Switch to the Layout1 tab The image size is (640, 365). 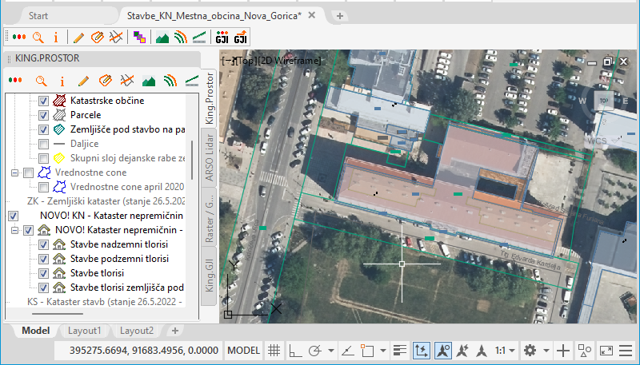(83, 331)
